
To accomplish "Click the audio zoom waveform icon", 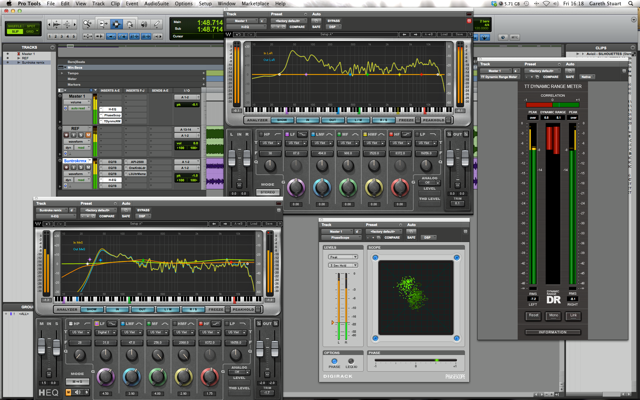I will point(57,24).
